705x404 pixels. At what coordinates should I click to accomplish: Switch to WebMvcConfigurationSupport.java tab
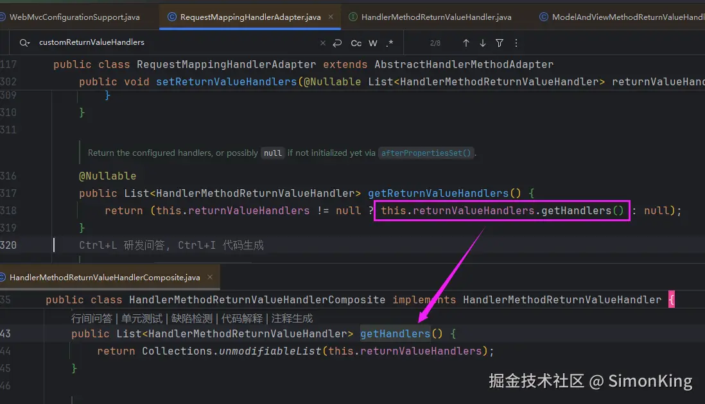pyautogui.click(x=74, y=17)
